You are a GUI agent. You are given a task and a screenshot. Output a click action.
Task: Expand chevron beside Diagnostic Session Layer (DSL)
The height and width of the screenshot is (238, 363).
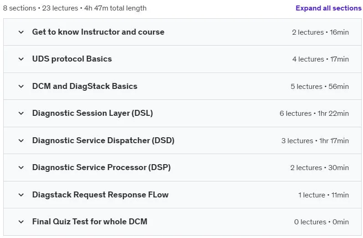point(21,114)
